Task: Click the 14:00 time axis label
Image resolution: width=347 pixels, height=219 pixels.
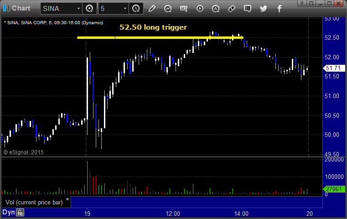Action: pos(241,214)
